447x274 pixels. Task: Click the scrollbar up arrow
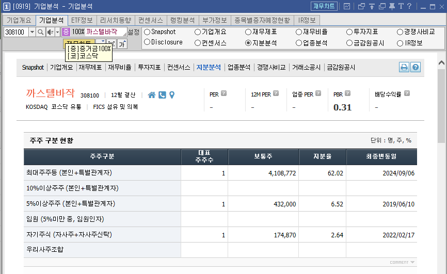point(441,63)
